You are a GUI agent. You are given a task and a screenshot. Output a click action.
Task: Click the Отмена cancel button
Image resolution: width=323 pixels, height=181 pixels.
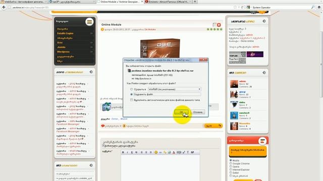click(x=198, y=112)
